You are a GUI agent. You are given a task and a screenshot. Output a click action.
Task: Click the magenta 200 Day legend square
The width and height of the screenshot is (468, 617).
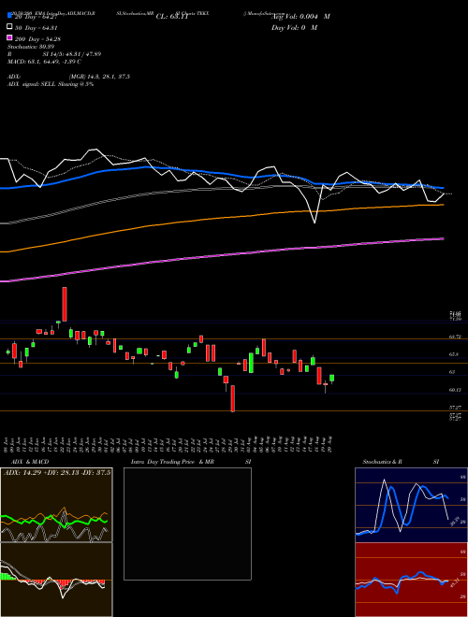point(9,37)
